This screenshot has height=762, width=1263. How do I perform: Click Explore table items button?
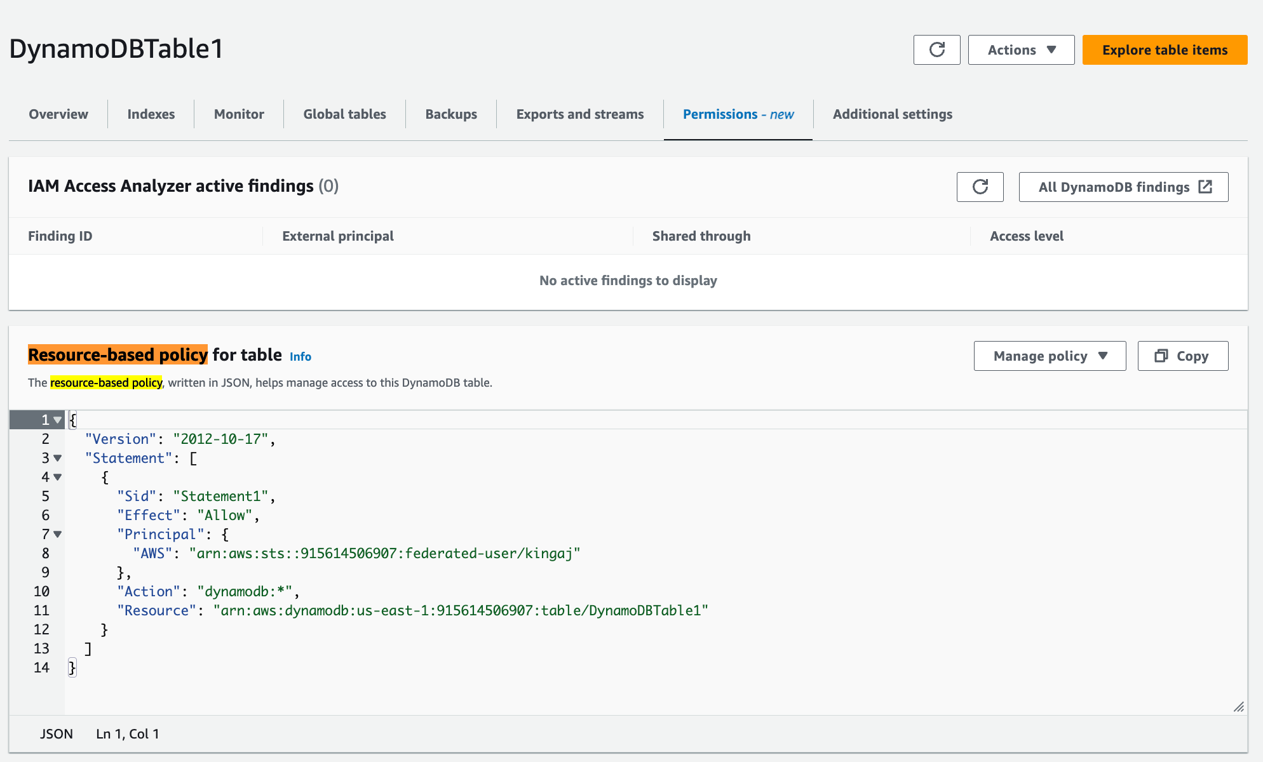(x=1165, y=50)
